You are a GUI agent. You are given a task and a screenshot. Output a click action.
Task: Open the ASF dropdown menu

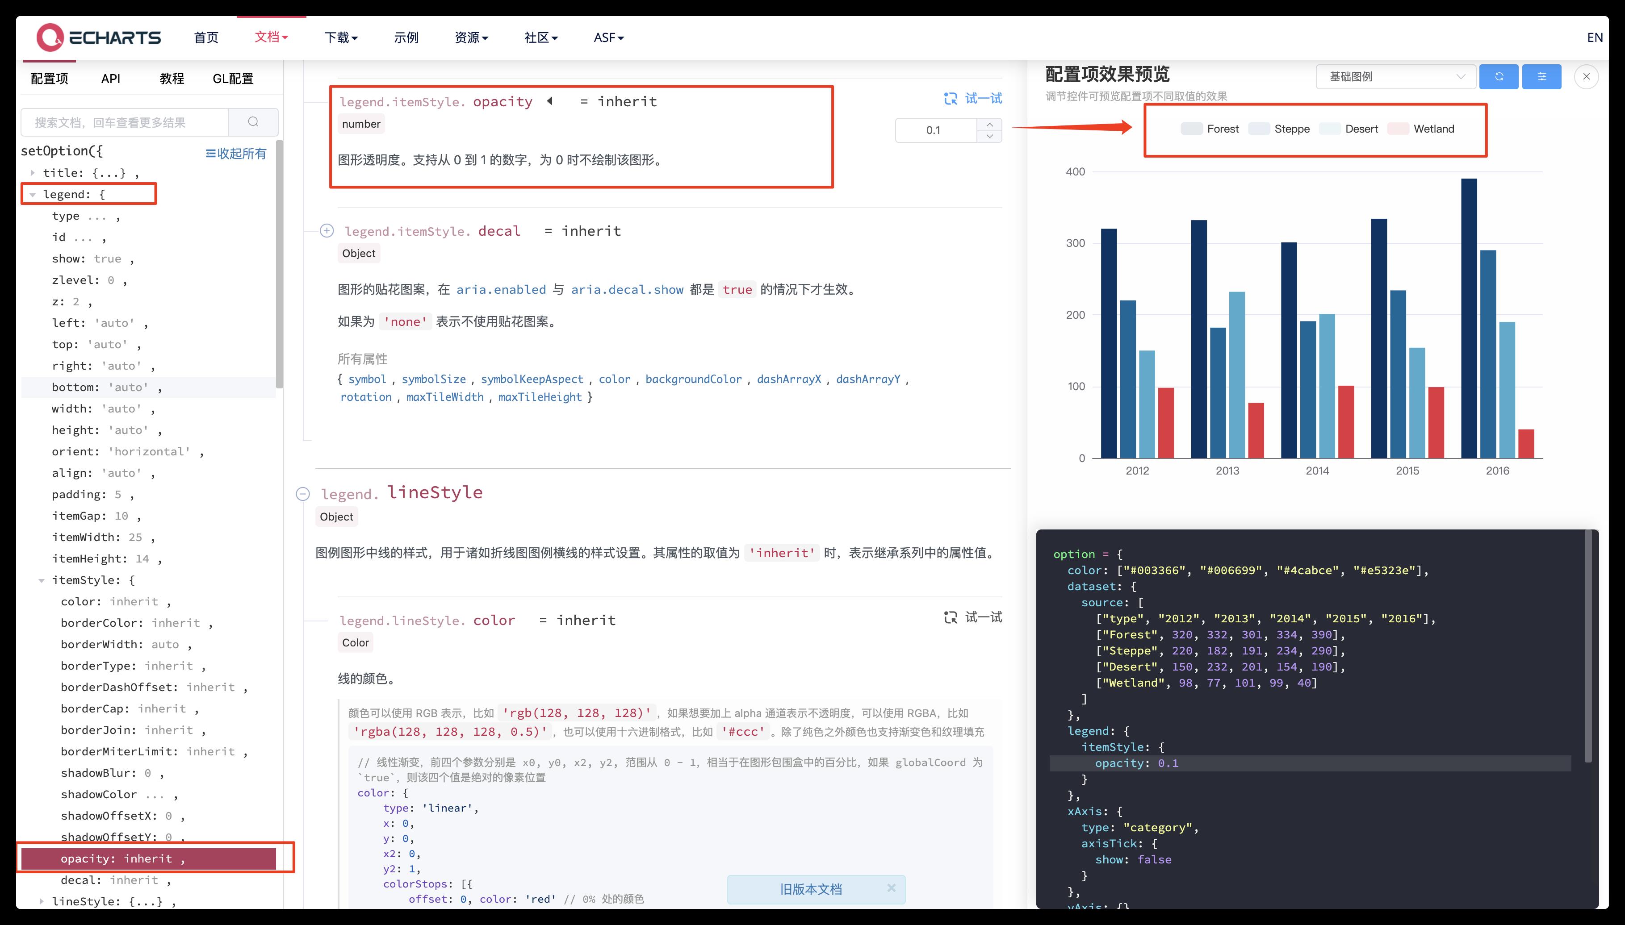click(x=609, y=37)
